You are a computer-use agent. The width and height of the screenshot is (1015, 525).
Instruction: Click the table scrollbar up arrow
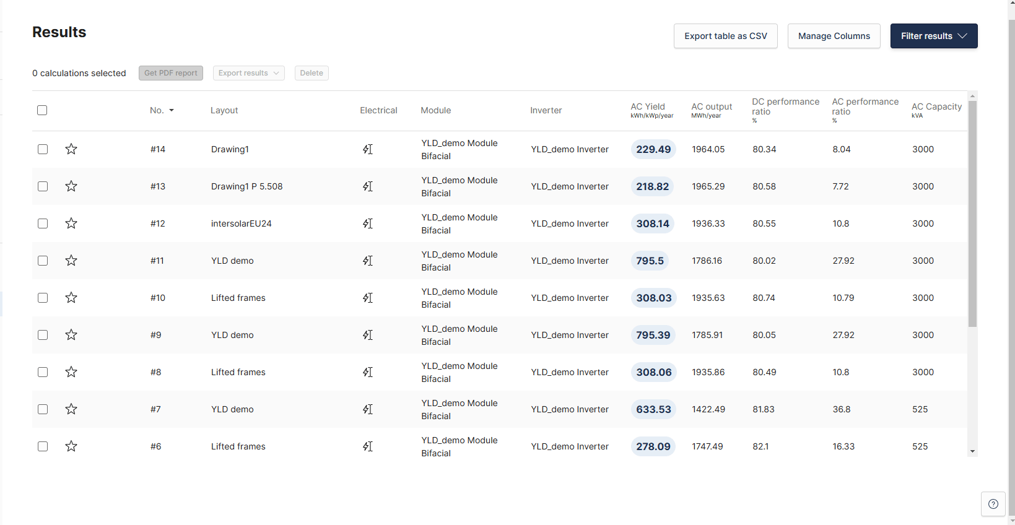[972, 96]
